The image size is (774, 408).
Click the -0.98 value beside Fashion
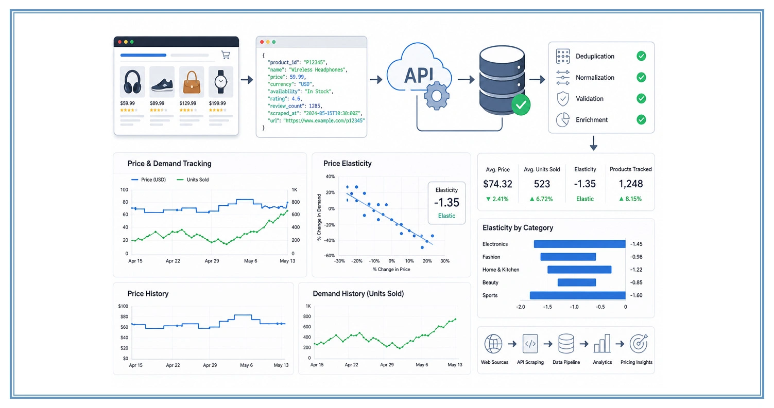pyautogui.click(x=636, y=257)
